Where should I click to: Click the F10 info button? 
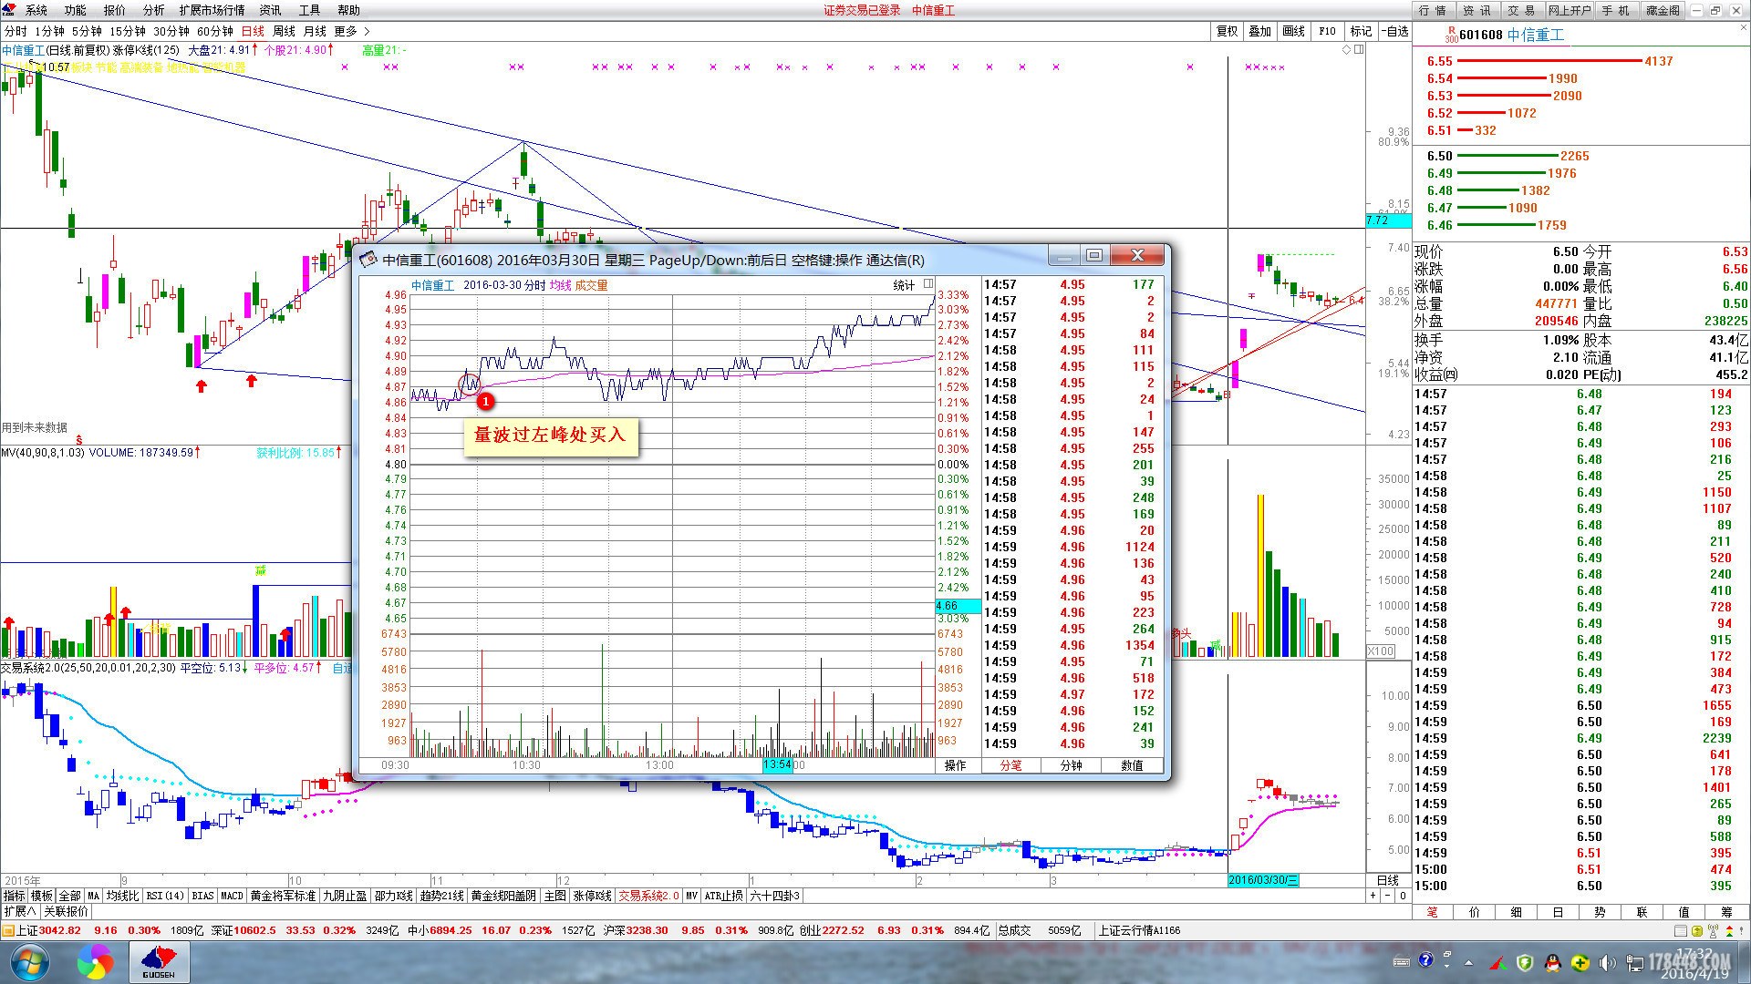(x=1327, y=31)
